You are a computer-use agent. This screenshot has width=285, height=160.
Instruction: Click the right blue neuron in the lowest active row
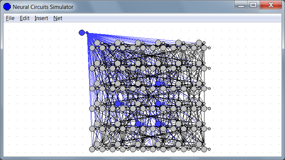(x=158, y=124)
